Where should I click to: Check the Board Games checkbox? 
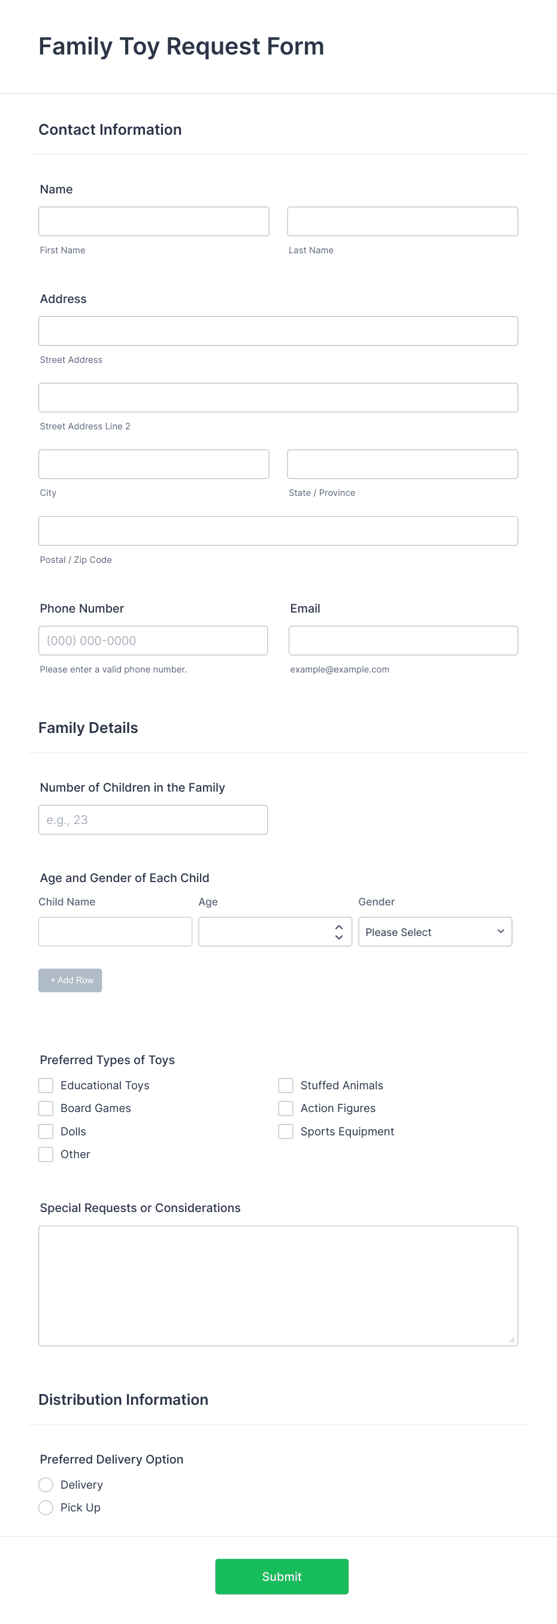coord(45,1108)
